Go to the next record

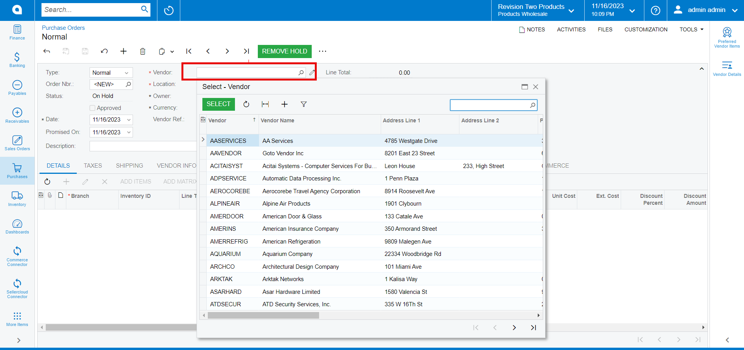pyautogui.click(x=227, y=51)
